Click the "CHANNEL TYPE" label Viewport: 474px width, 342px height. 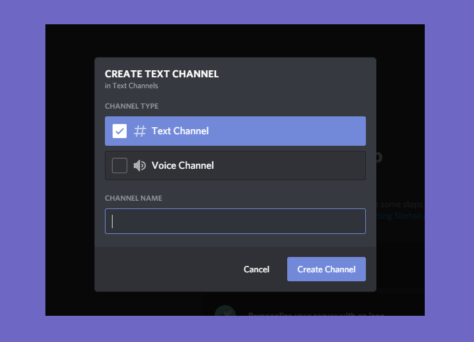(x=132, y=106)
